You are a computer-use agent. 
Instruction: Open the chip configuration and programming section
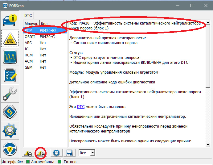pos(10,112)
